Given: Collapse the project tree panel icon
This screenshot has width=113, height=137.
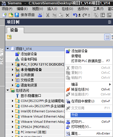Looking at the screenshot, I should pos(110,22).
